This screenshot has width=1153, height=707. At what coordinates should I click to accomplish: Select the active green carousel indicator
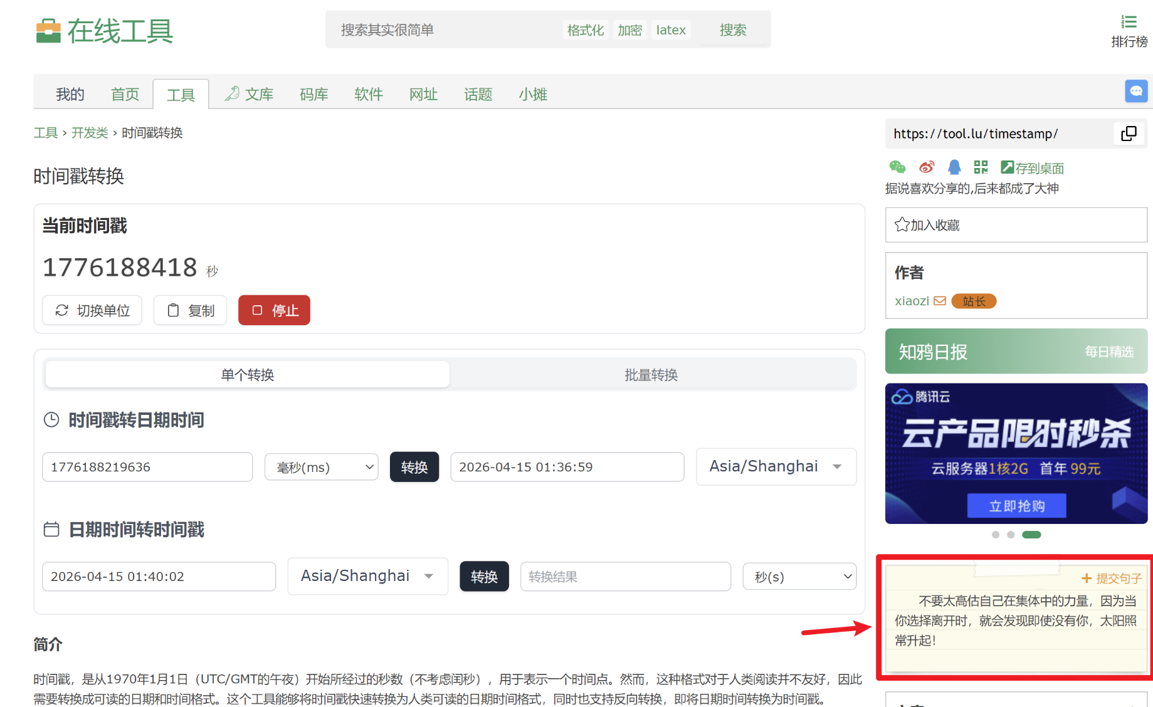(1031, 535)
